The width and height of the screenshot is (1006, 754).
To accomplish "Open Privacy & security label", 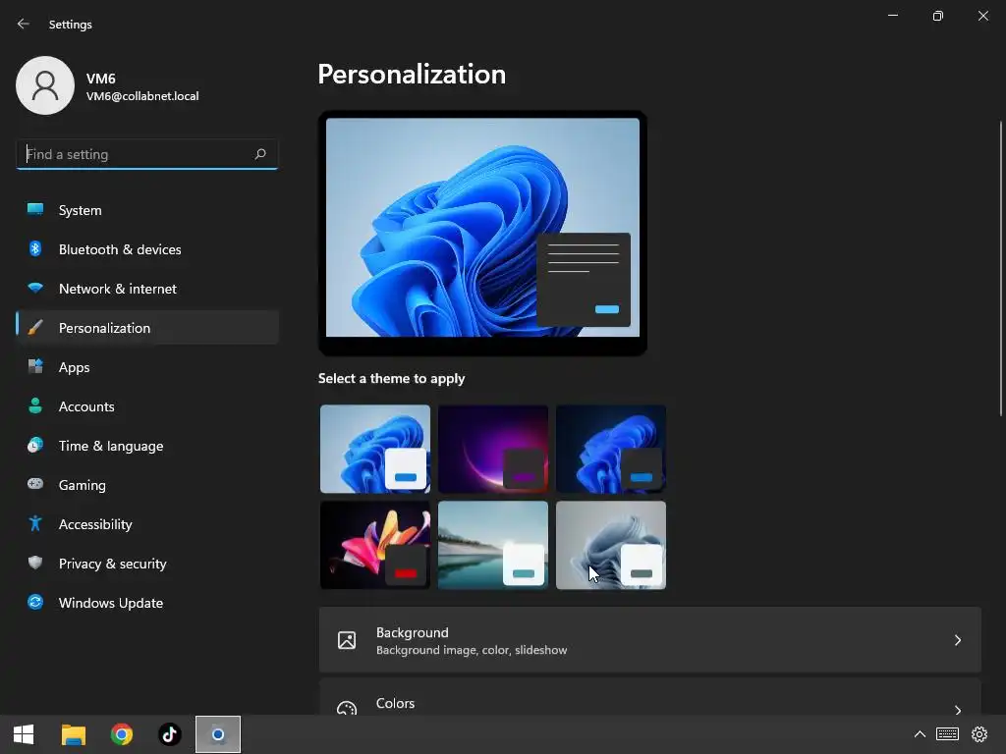I will [113, 564].
